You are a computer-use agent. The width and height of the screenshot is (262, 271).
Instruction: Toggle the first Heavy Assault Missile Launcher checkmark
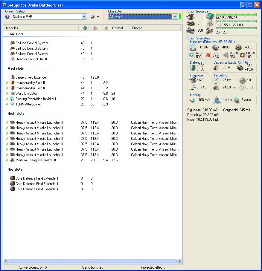click(7, 123)
